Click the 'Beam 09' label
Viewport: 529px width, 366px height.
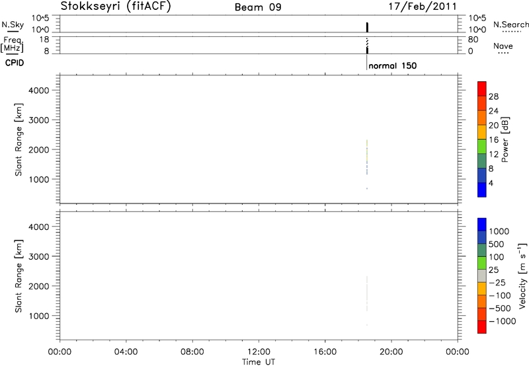tap(258, 7)
